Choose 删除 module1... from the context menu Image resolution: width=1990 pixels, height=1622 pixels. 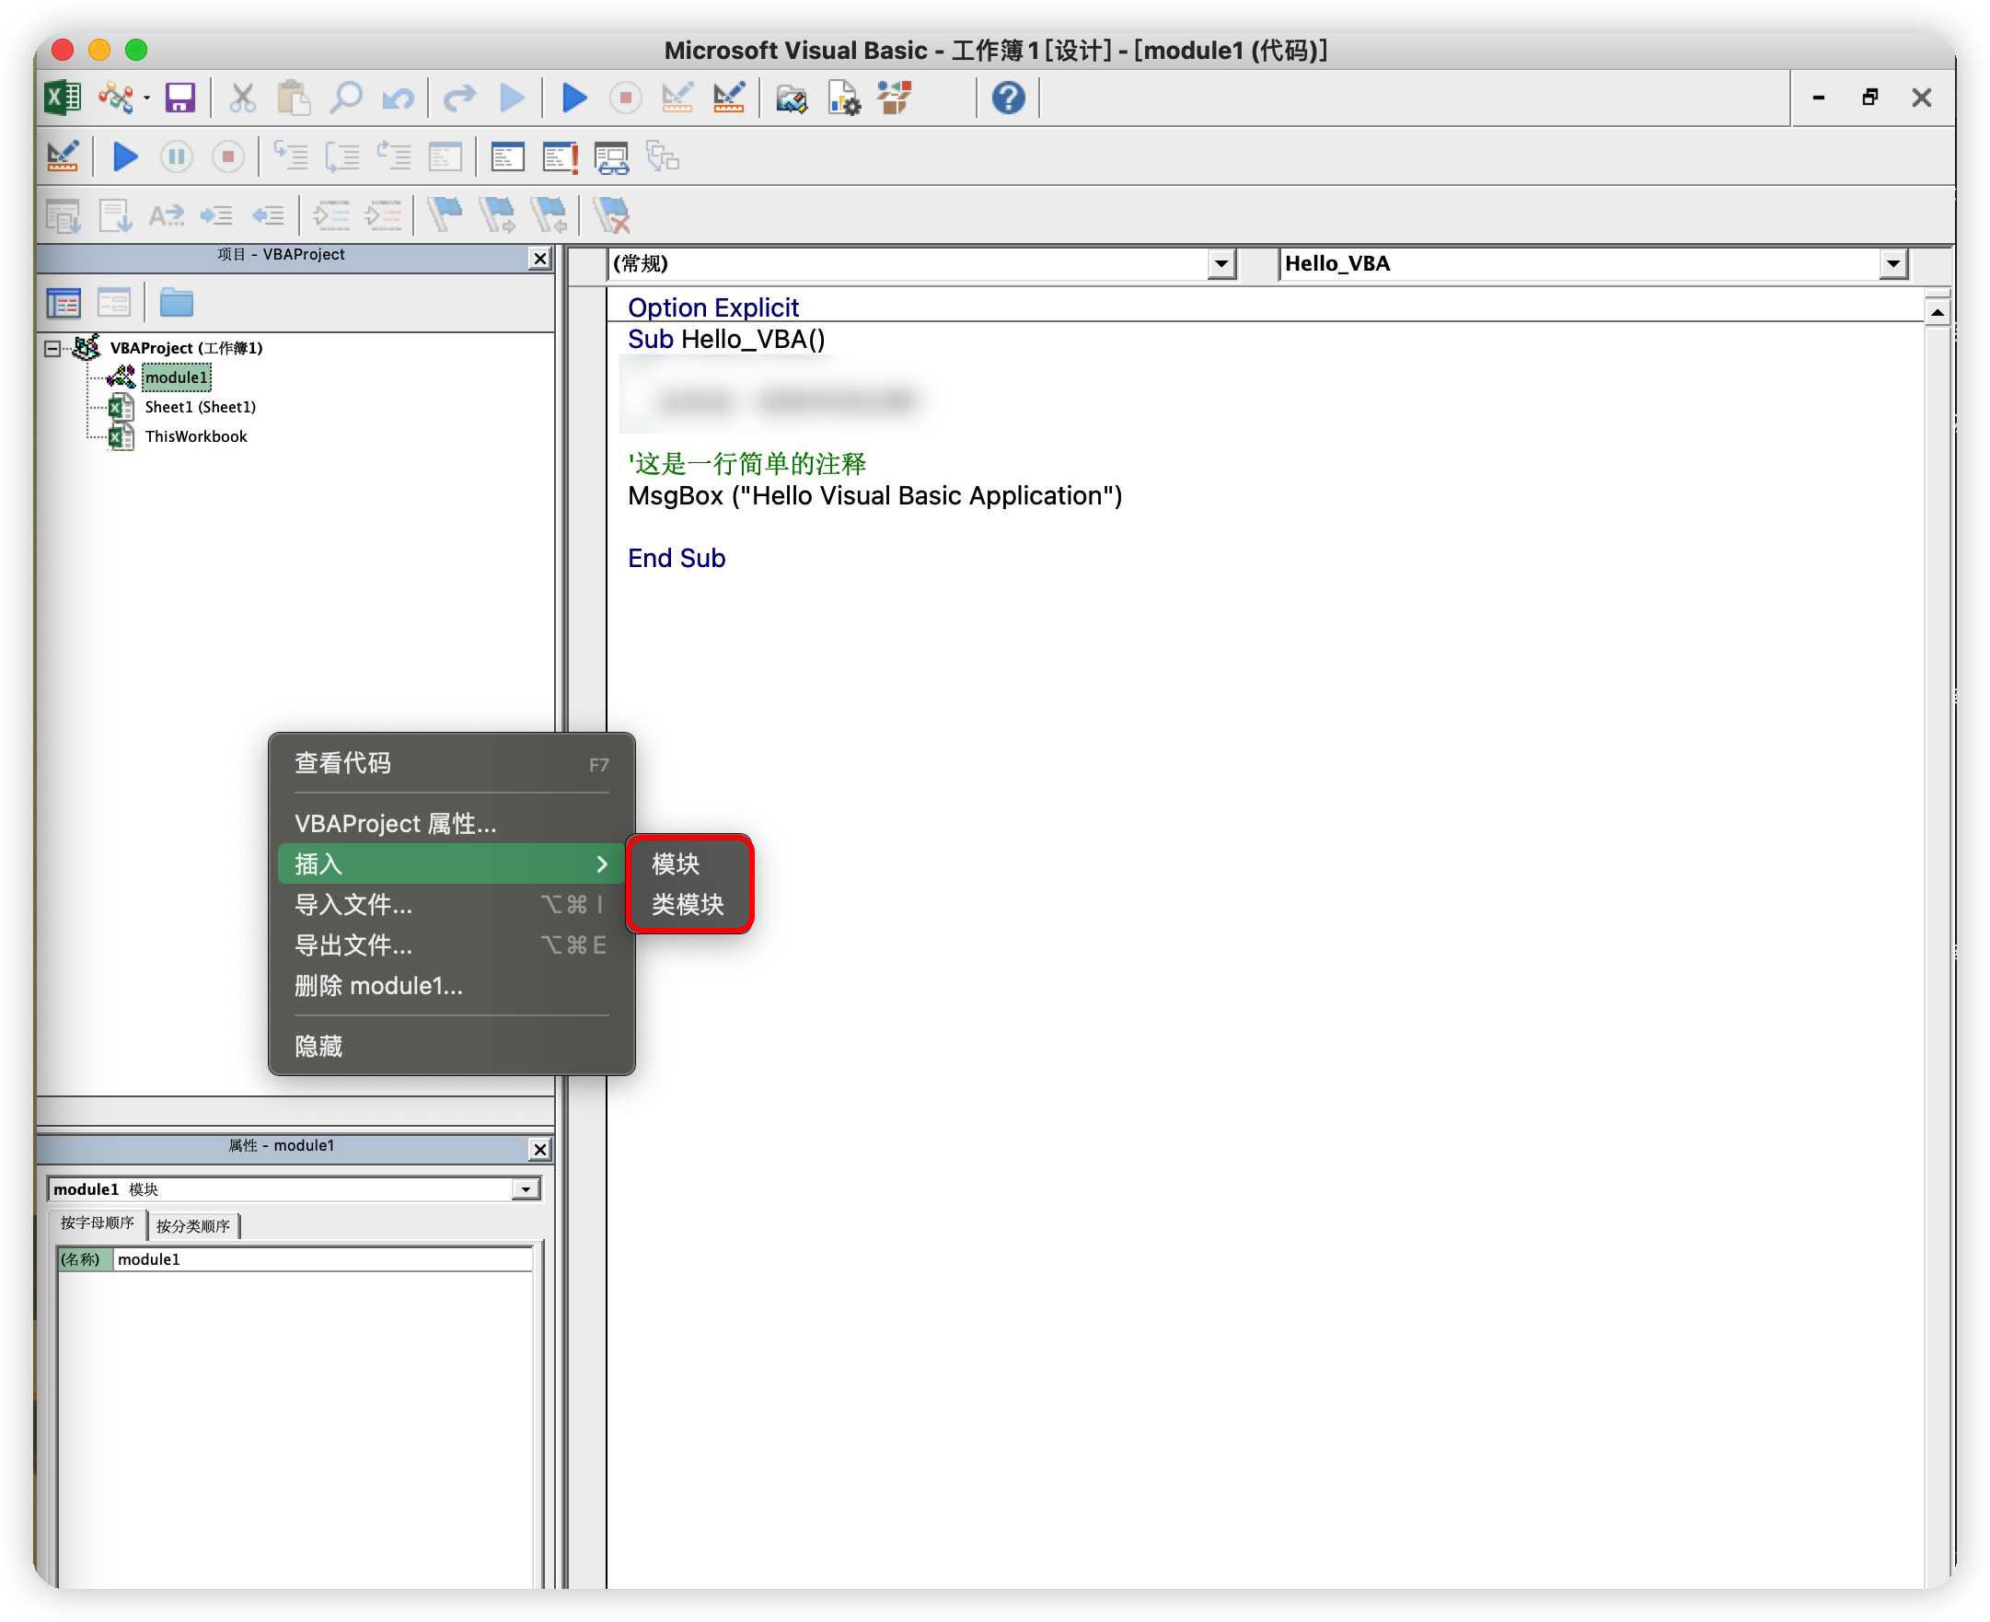pos(451,986)
